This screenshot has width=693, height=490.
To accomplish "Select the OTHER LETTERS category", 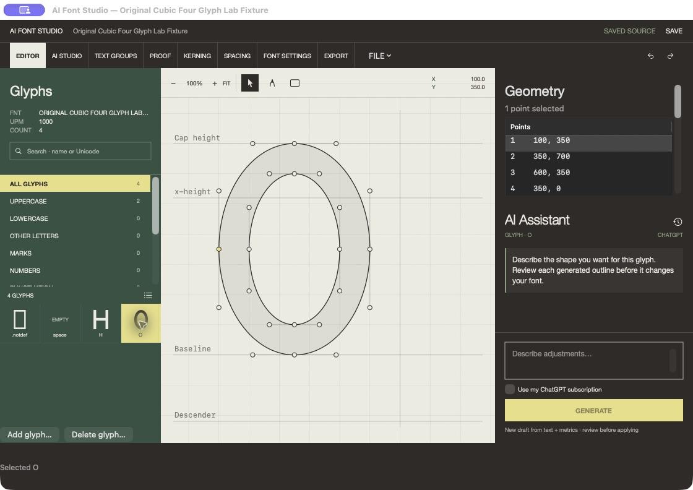I will [75, 236].
